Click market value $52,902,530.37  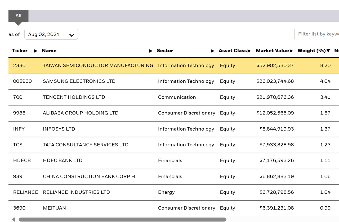point(275,65)
